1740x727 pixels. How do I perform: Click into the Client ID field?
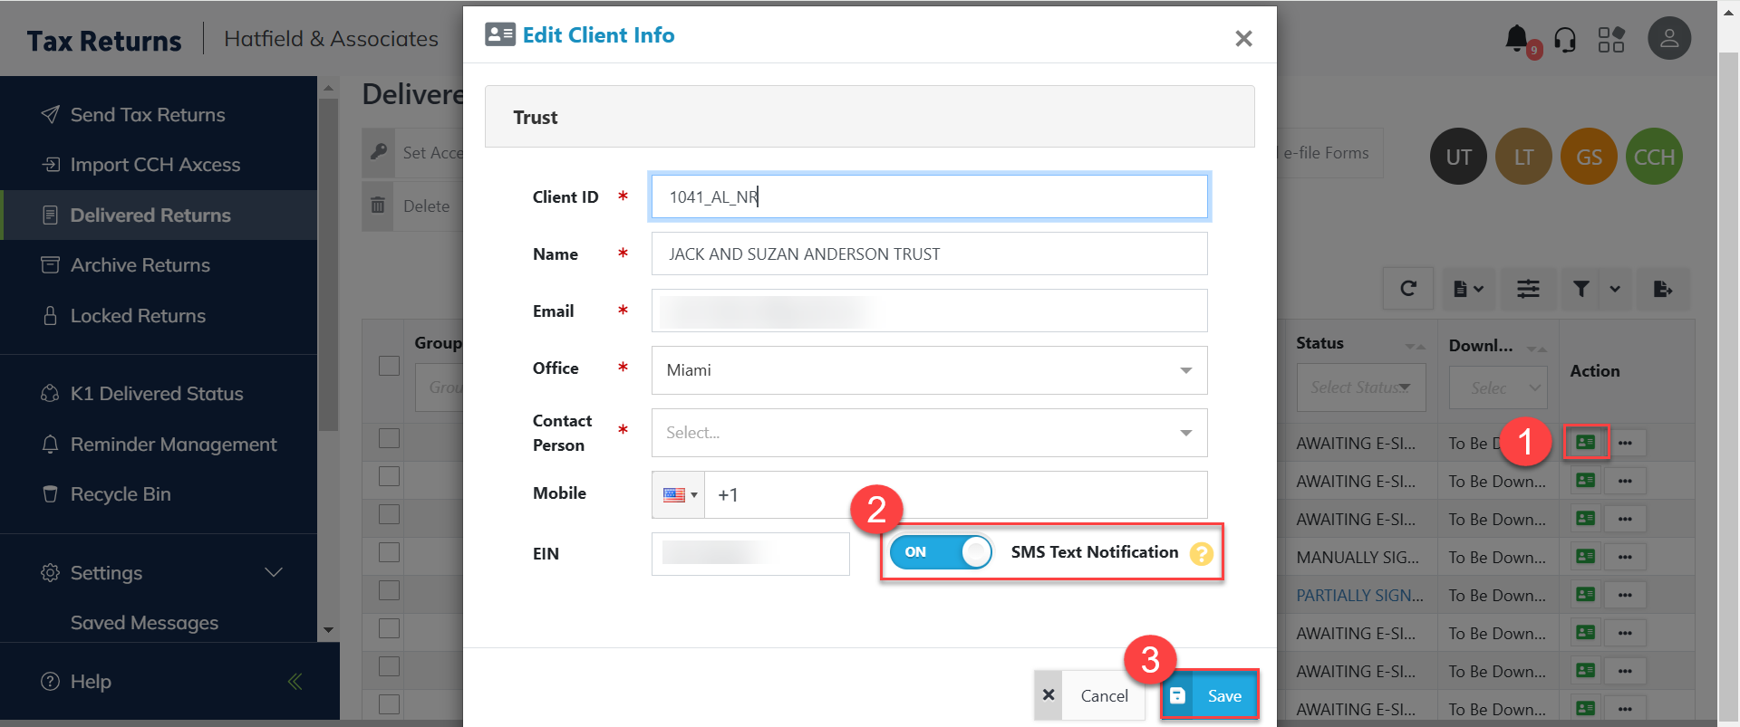[929, 197]
